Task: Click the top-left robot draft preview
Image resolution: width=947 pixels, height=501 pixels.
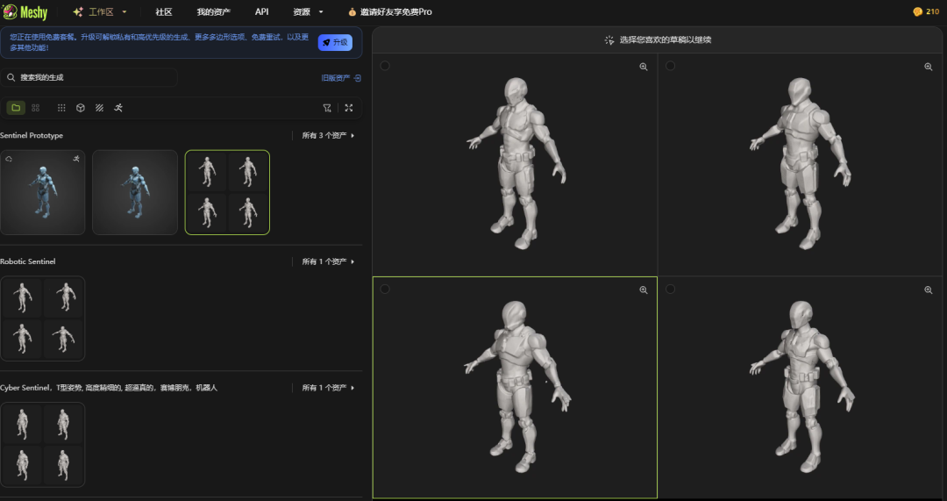Action: tap(516, 164)
